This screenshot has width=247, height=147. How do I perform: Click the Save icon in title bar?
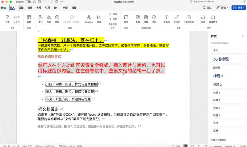click(x=40, y=2)
